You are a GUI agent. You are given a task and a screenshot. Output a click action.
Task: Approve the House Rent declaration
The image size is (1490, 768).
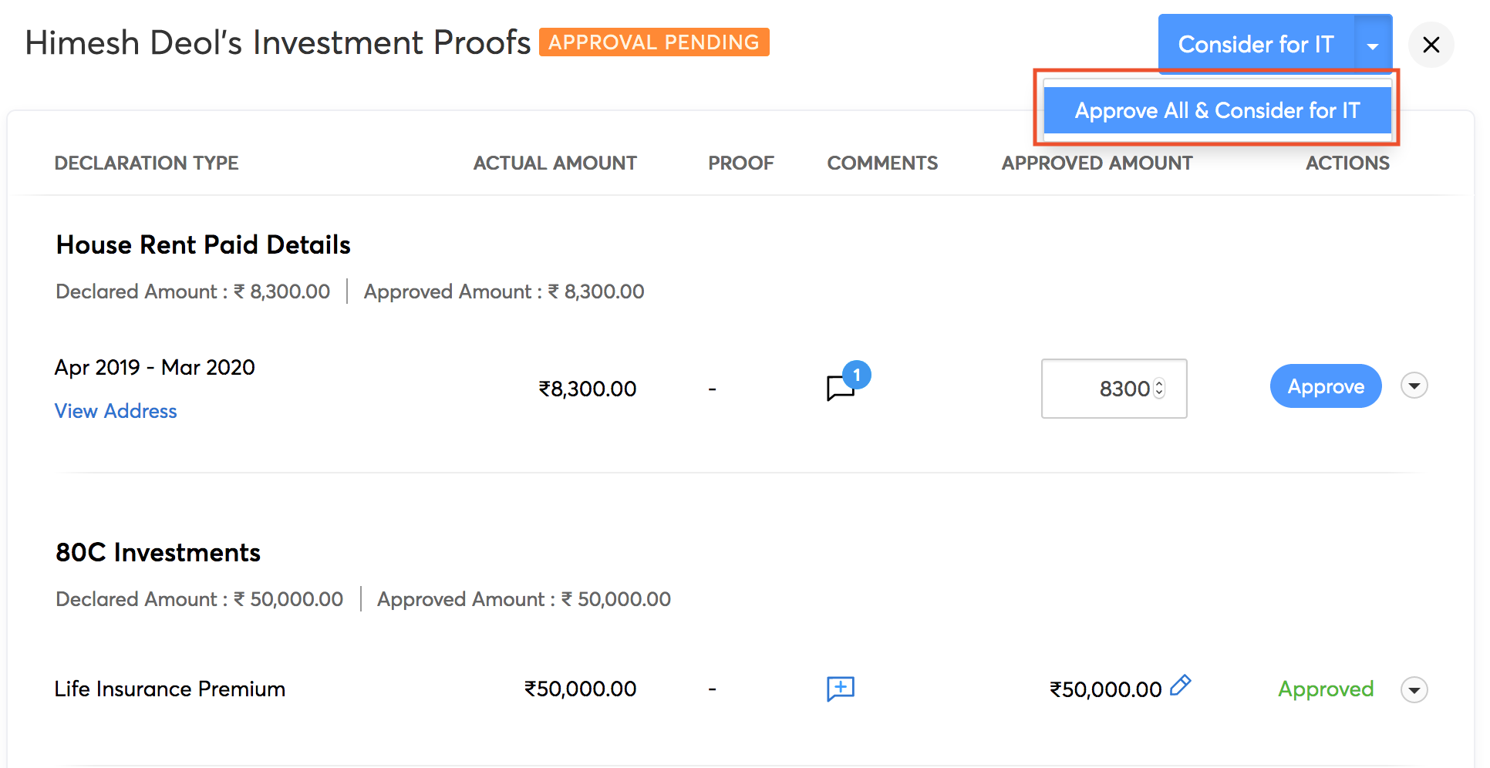[1325, 386]
